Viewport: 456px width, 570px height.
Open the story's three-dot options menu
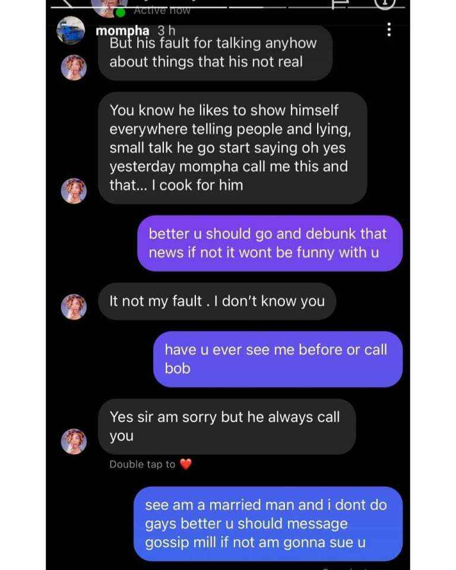[x=389, y=30]
